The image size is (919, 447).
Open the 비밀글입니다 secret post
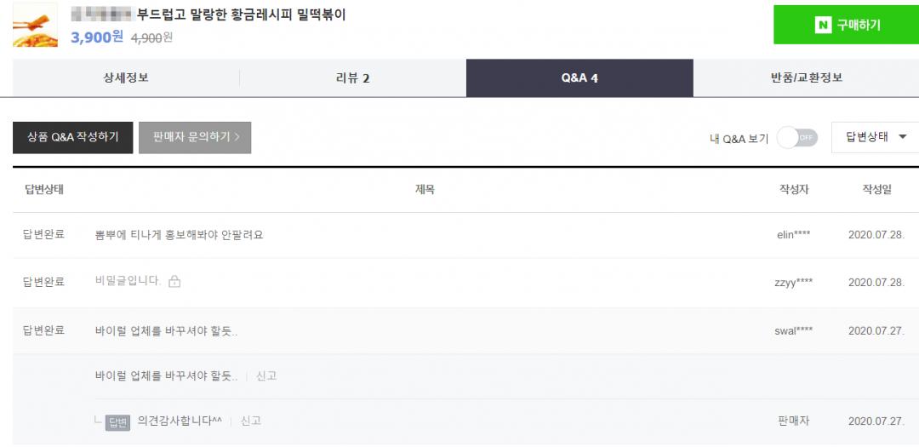click(128, 281)
